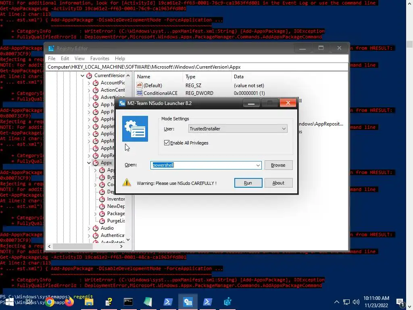Click the ConditionalACE DWORD value icon

click(139, 93)
